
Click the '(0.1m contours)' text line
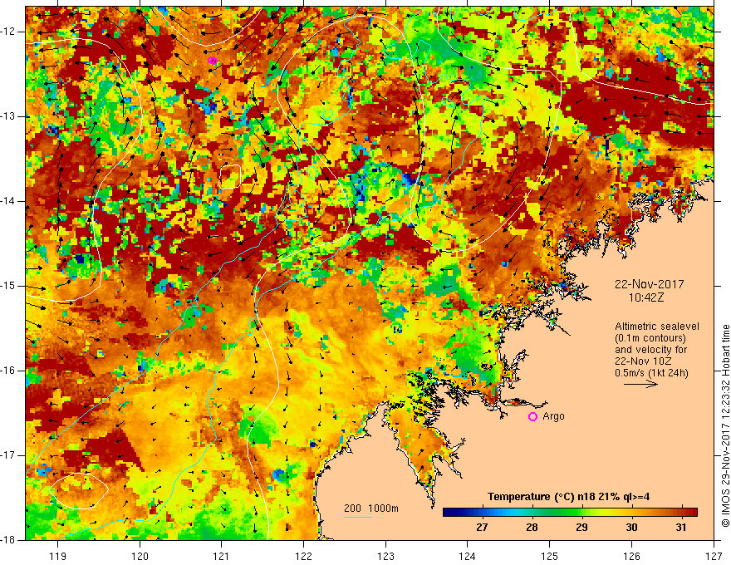(650, 338)
